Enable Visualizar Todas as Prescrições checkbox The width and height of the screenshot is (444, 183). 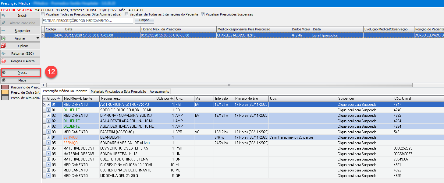[43, 14]
